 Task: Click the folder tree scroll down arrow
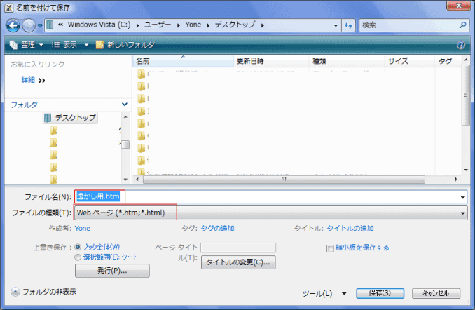[x=125, y=180]
